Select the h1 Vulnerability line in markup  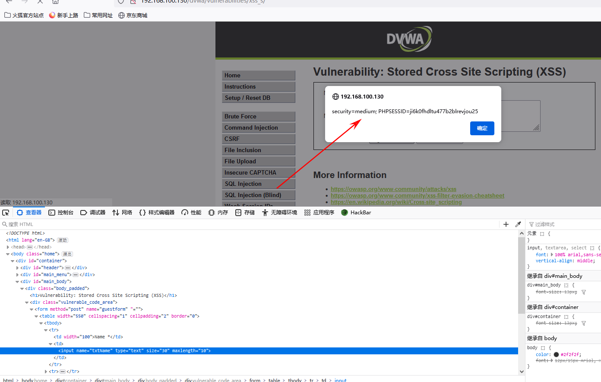(104, 296)
